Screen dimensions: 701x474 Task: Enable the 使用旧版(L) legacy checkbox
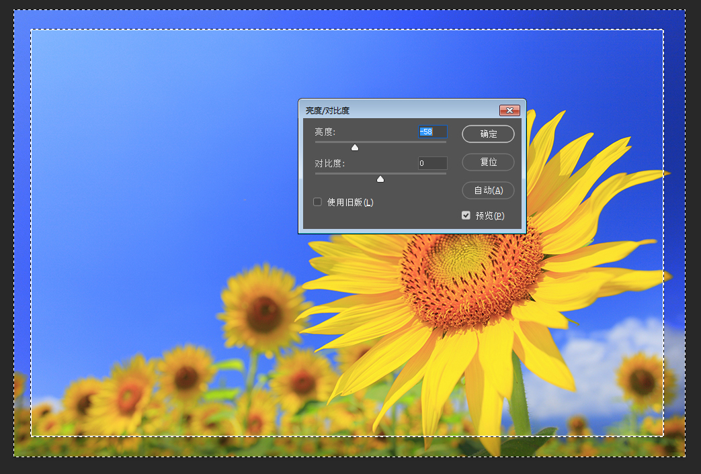pyautogui.click(x=317, y=202)
